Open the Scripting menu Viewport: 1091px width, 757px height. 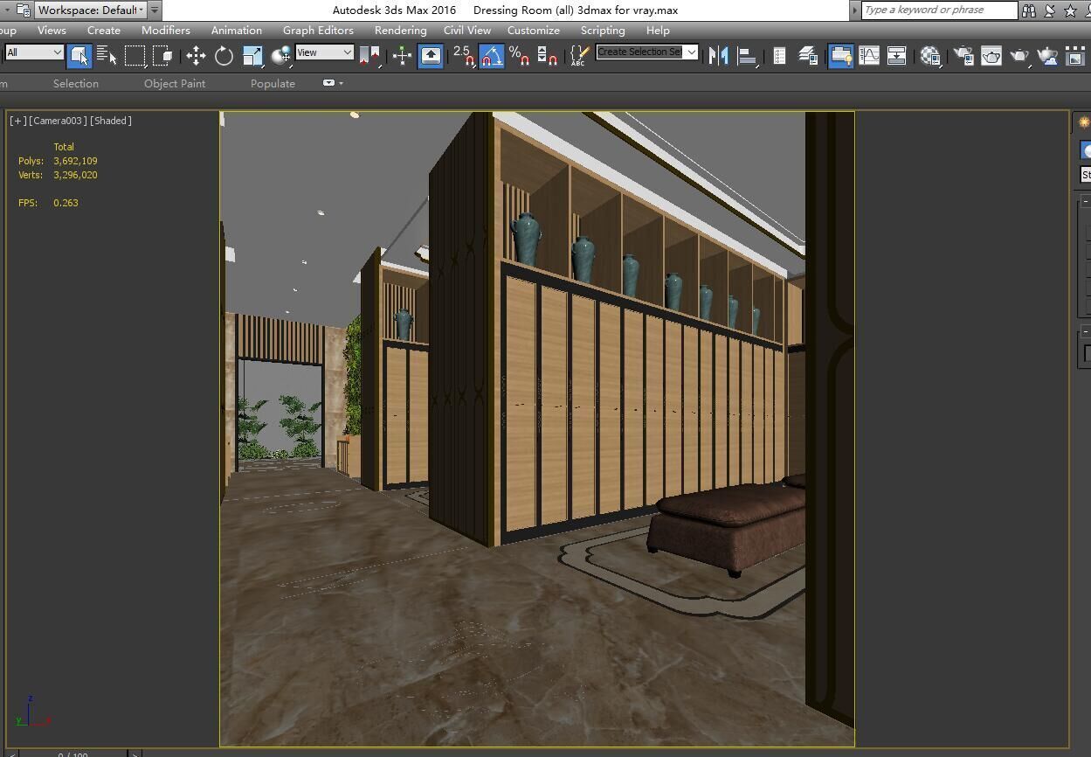603,30
